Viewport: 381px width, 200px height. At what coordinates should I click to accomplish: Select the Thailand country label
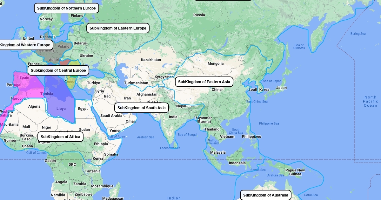212,129
